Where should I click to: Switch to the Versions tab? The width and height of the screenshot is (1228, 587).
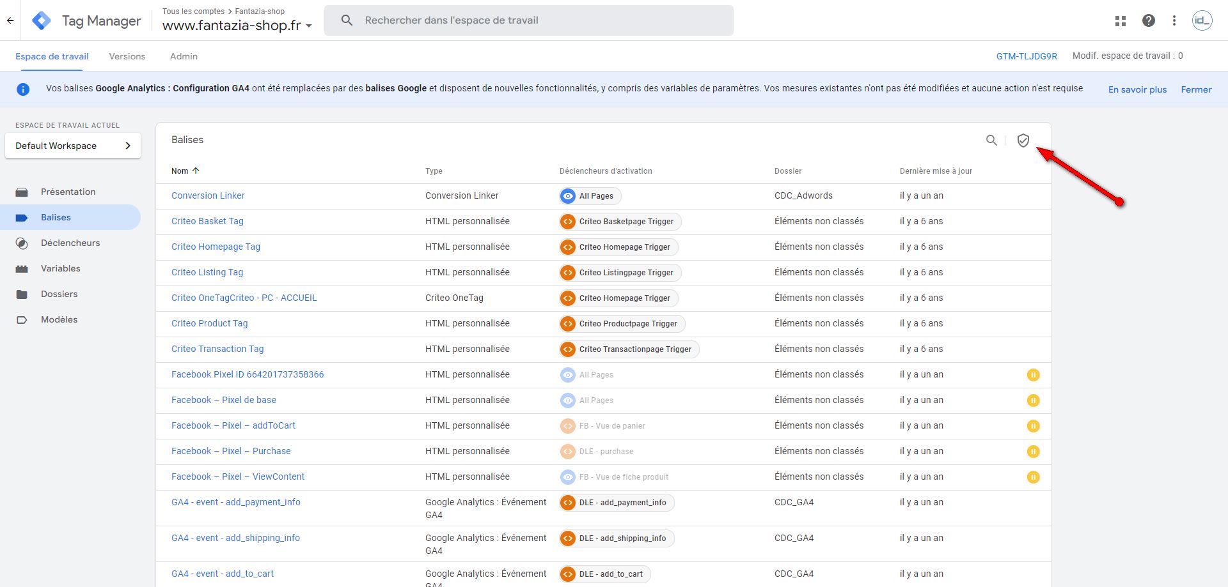coord(127,56)
